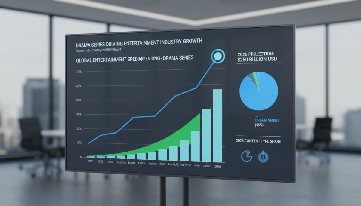
Task: Click the round donut icon beside the pie-slice icon
Action: tap(263, 157)
